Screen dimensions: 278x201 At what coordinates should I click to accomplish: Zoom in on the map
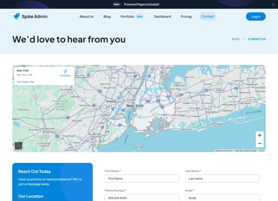tap(260, 136)
